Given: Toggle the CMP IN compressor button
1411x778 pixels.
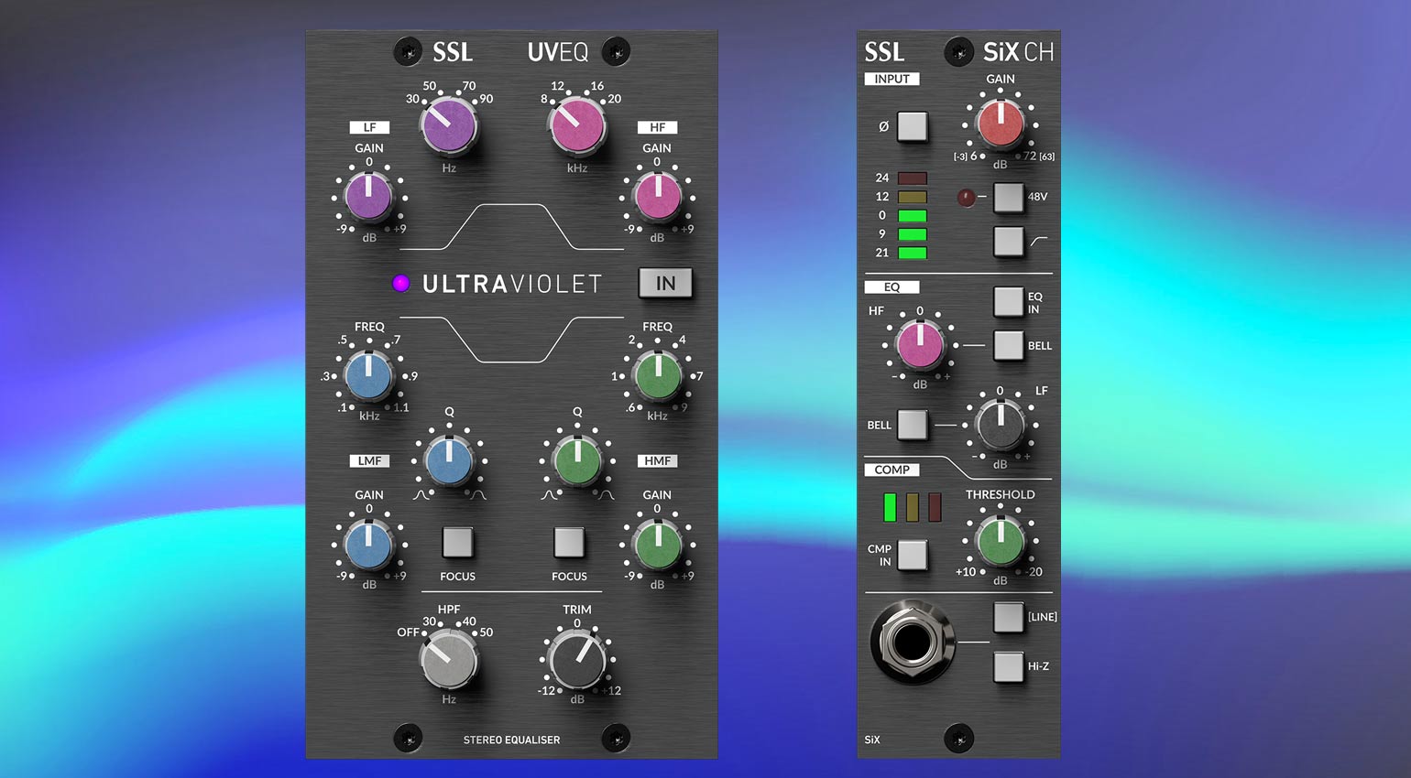Looking at the screenshot, I should 912,555.
